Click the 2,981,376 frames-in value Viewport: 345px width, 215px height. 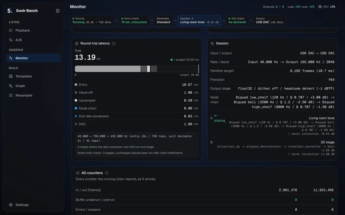tap(288, 190)
